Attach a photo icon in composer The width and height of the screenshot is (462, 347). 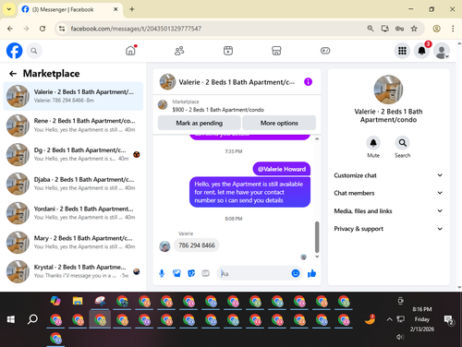pos(176,273)
